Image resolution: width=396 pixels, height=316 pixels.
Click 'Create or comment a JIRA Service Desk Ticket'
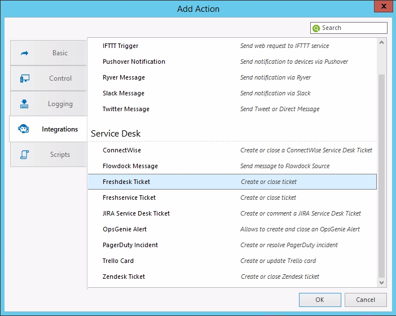tap(301, 213)
